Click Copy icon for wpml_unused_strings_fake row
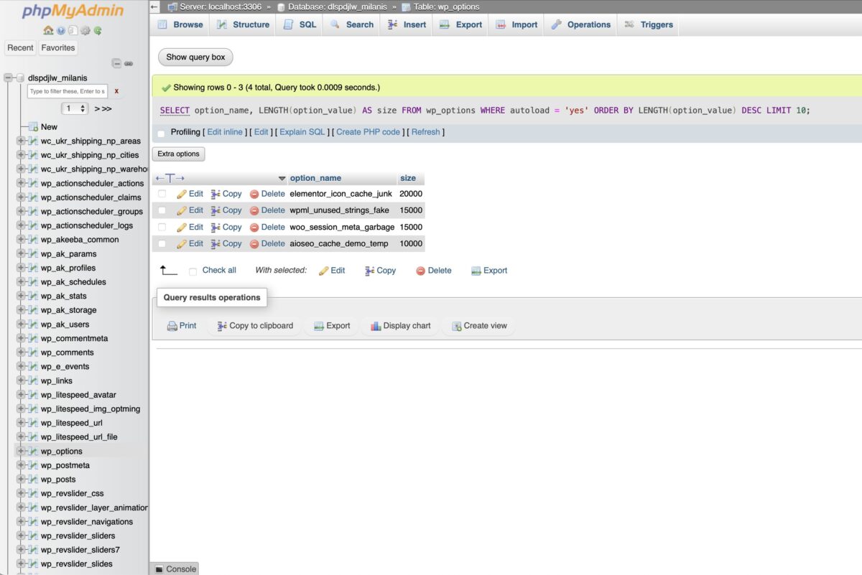The height and width of the screenshot is (575, 862). (215, 210)
